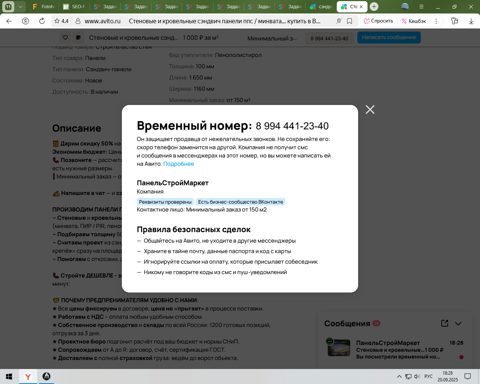Click the 'Подробнее' link
This screenshot has height=384, width=480.
click(x=178, y=164)
